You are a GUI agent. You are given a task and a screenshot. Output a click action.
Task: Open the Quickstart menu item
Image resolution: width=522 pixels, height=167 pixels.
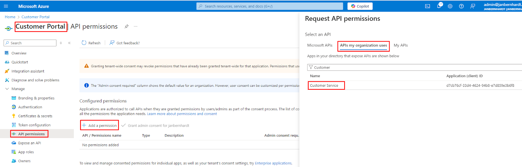coord(20,62)
